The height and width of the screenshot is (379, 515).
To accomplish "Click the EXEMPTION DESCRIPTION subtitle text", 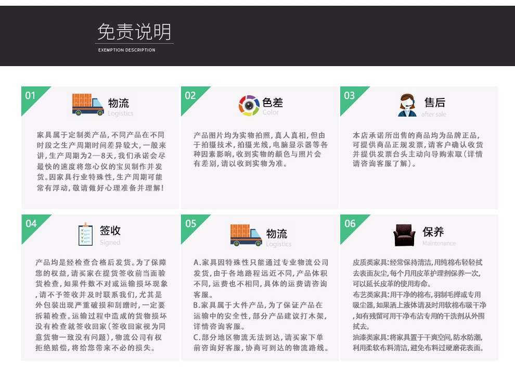I will pyautogui.click(x=126, y=50).
